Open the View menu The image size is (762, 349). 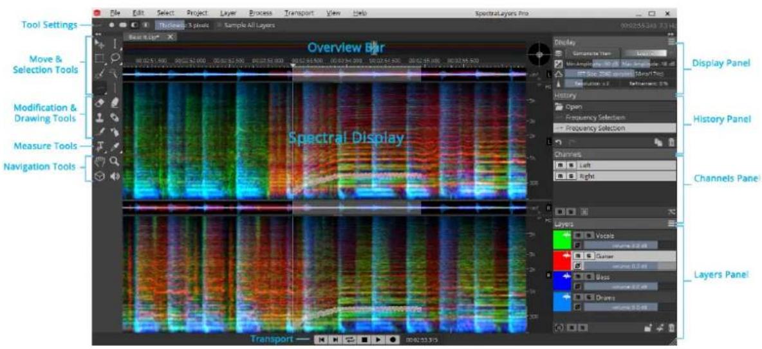(333, 13)
